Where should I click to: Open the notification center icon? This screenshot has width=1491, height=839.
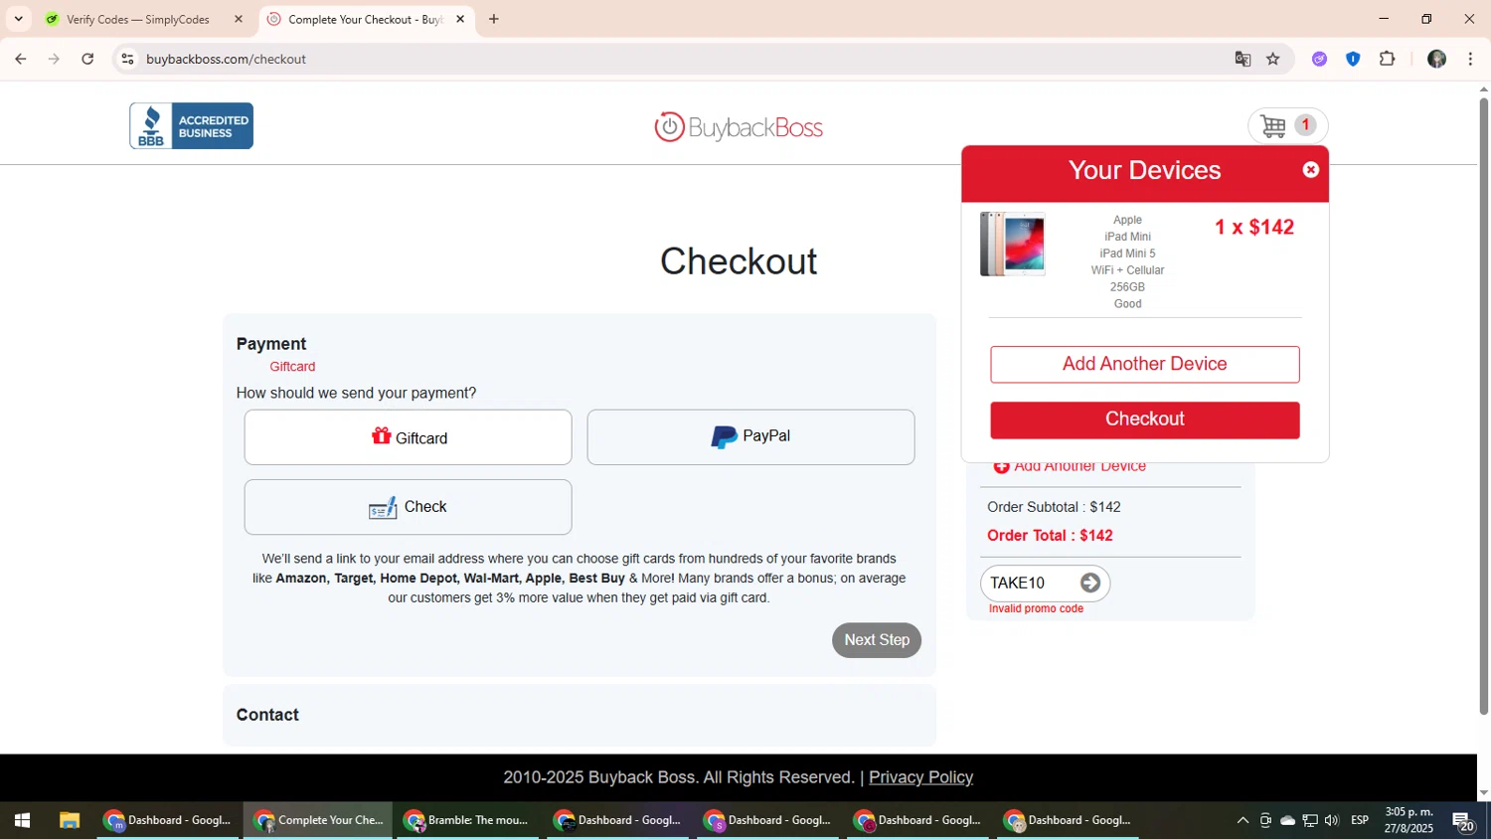tap(1463, 820)
